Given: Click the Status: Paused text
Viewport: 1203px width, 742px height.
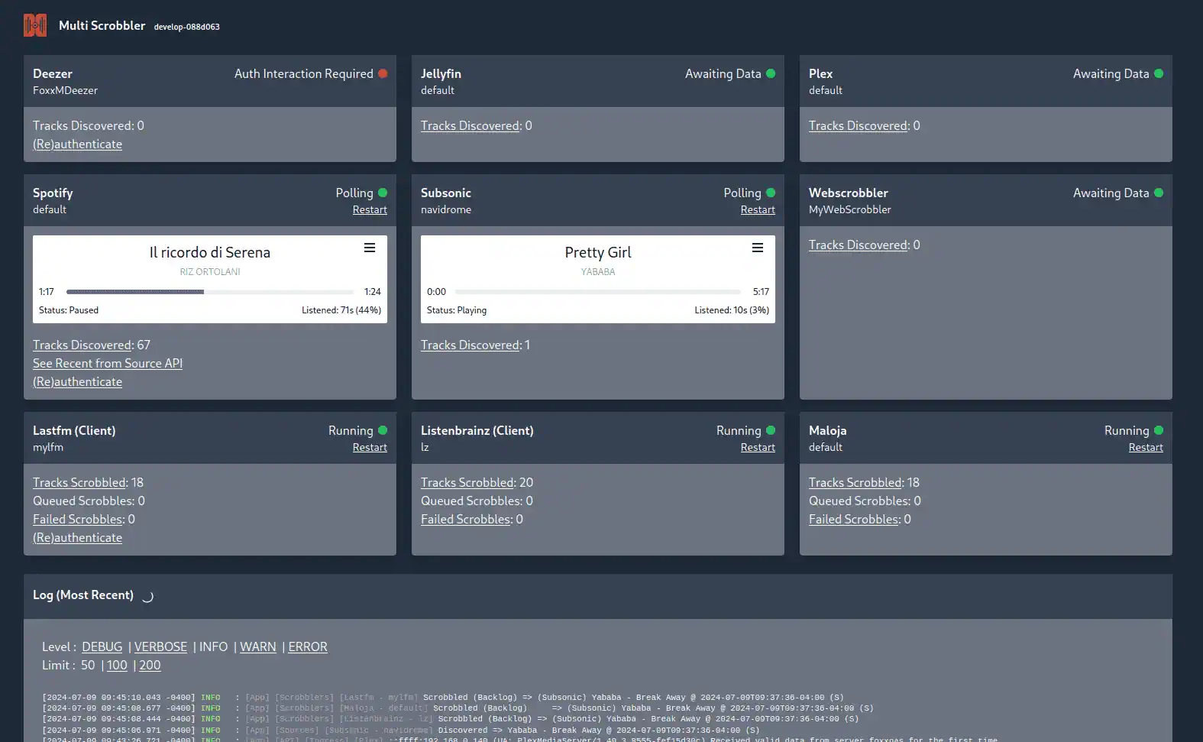Looking at the screenshot, I should [69, 310].
